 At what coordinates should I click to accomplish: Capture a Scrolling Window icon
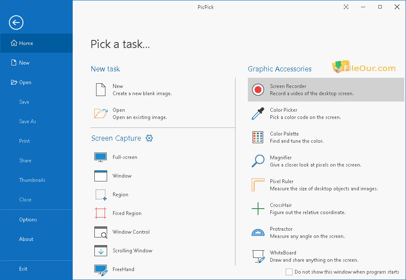(101, 251)
